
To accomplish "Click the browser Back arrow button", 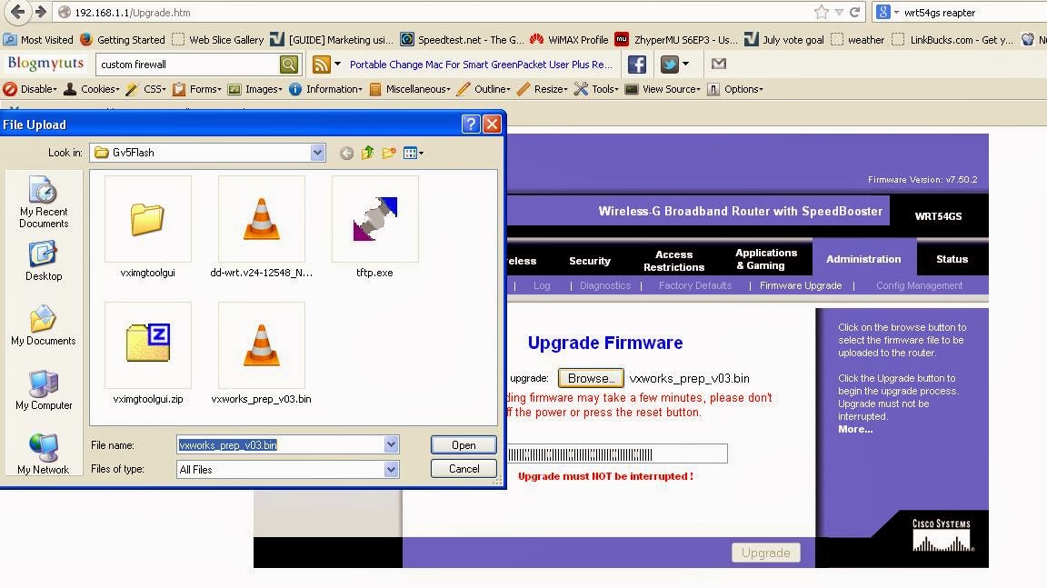I will point(18,11).
